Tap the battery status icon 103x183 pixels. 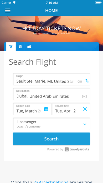[98, 3]
